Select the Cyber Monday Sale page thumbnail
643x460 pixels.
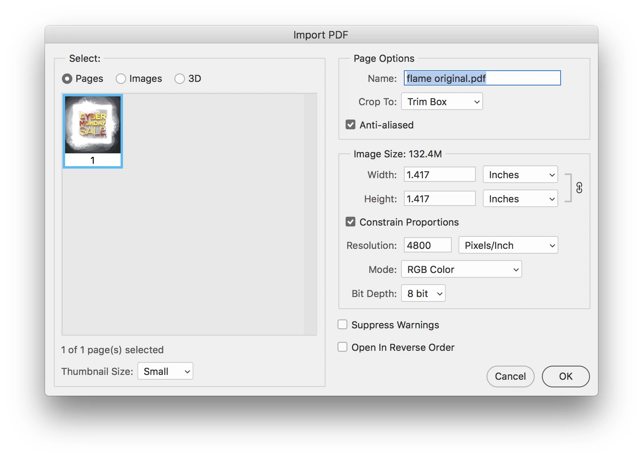[93, 131]
